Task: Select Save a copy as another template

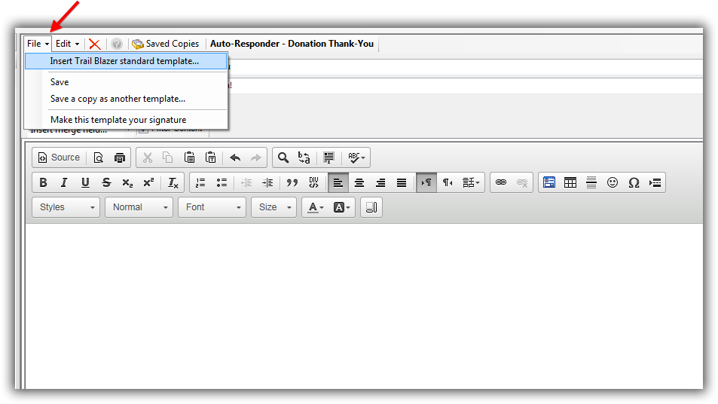Action: 118,99
